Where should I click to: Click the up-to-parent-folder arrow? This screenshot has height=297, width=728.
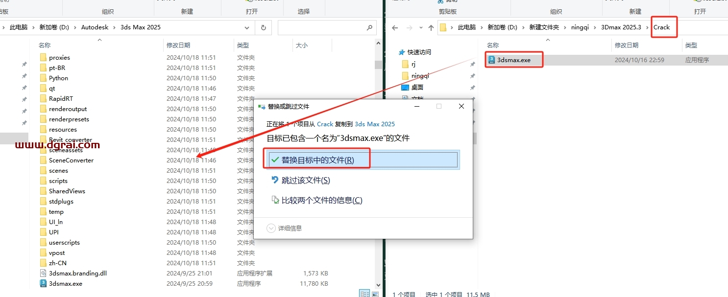(x=431, y=27)
